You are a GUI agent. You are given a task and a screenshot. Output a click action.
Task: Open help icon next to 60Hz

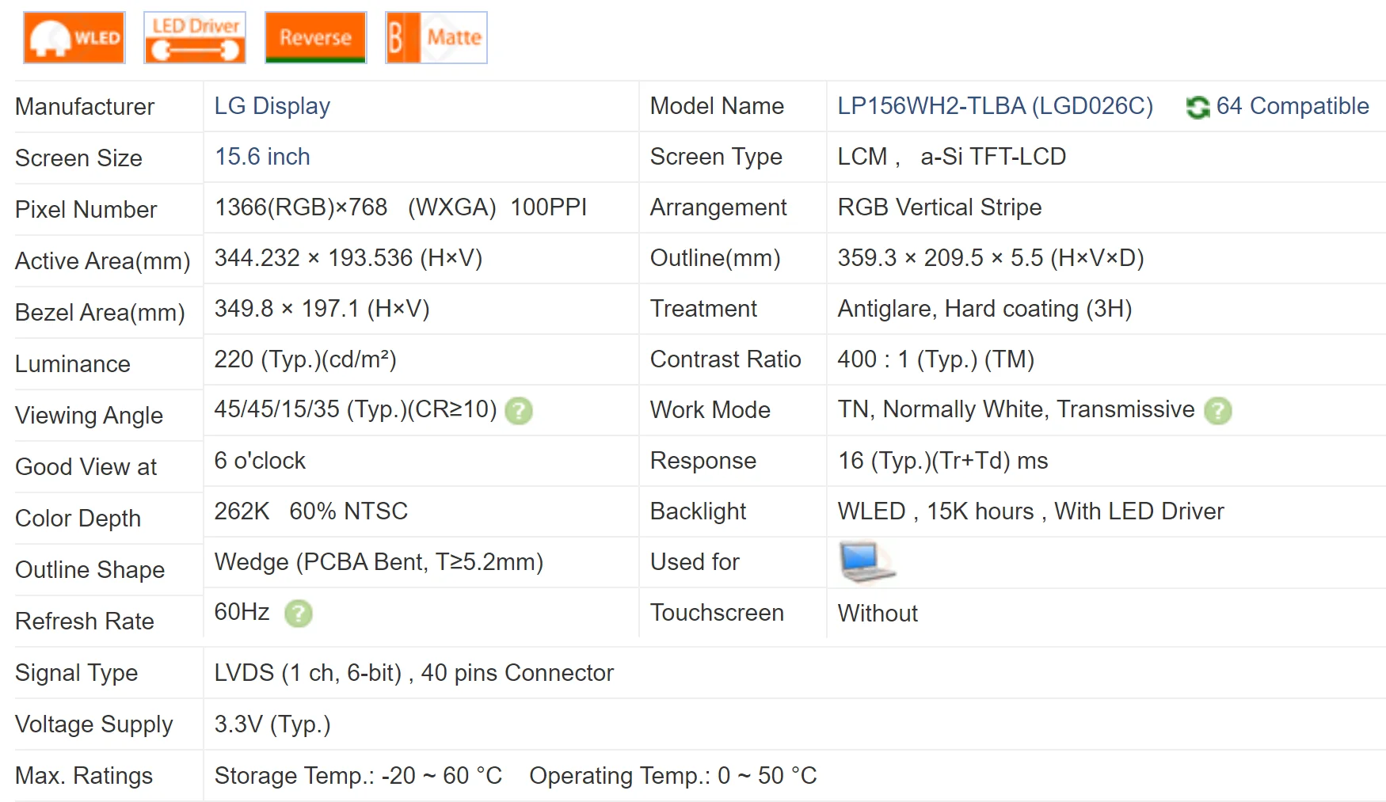299,613
